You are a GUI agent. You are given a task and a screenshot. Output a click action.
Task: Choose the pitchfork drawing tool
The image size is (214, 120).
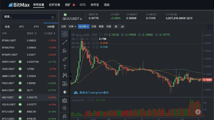[65, 51]
